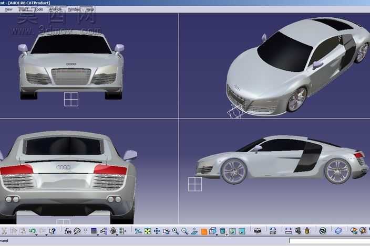Expand the View Mode cylinder dropdown arrow
The width and height of the screenshot is (370, 246).
tap(227, 234)
